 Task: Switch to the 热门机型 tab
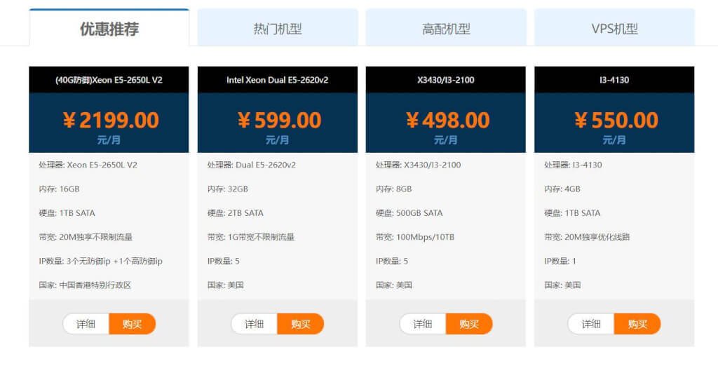click(x=278, y=27)
